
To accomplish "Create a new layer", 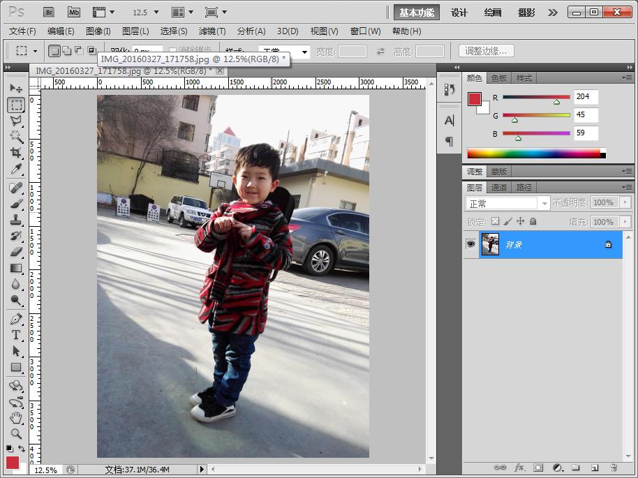I will (594, 467).
